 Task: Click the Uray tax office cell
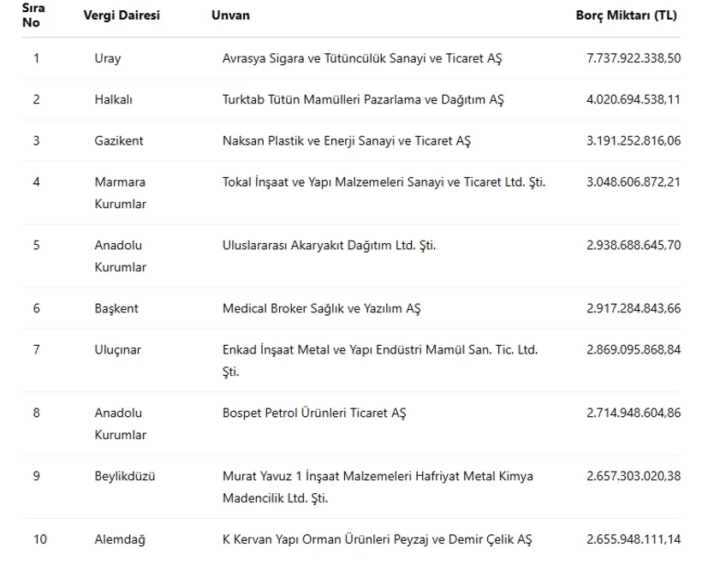pyautogui.click(x=108, y=58)
